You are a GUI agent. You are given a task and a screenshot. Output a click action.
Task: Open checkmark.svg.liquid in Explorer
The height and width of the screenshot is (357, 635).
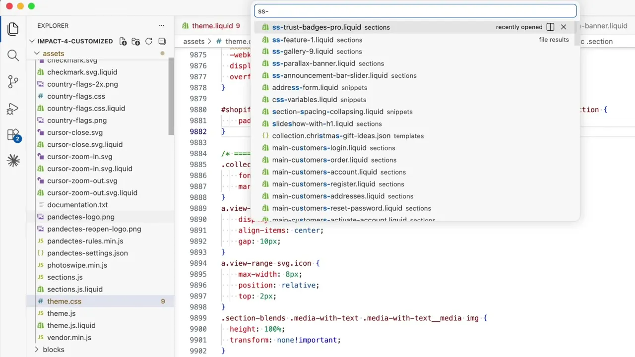[82, 72]
